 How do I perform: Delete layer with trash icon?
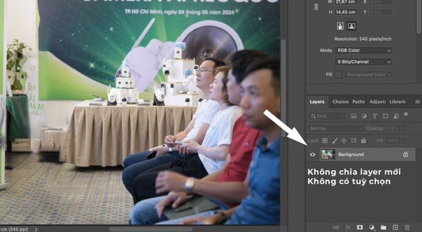click(x=407, y=227)
